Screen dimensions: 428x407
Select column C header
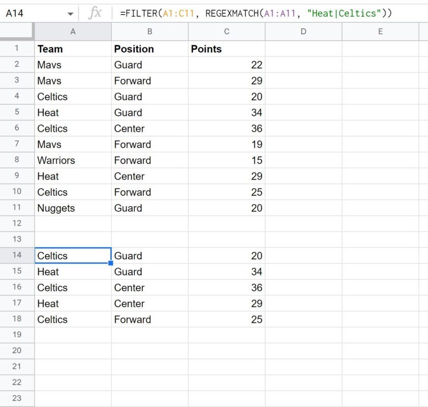pos(226,32)
